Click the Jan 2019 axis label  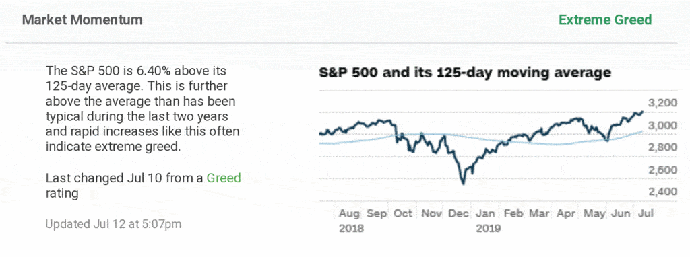pos(488,221)
